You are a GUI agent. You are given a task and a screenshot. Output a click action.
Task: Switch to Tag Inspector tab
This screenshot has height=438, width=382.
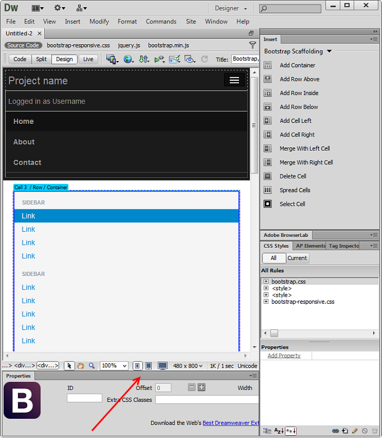coord(344,246)
